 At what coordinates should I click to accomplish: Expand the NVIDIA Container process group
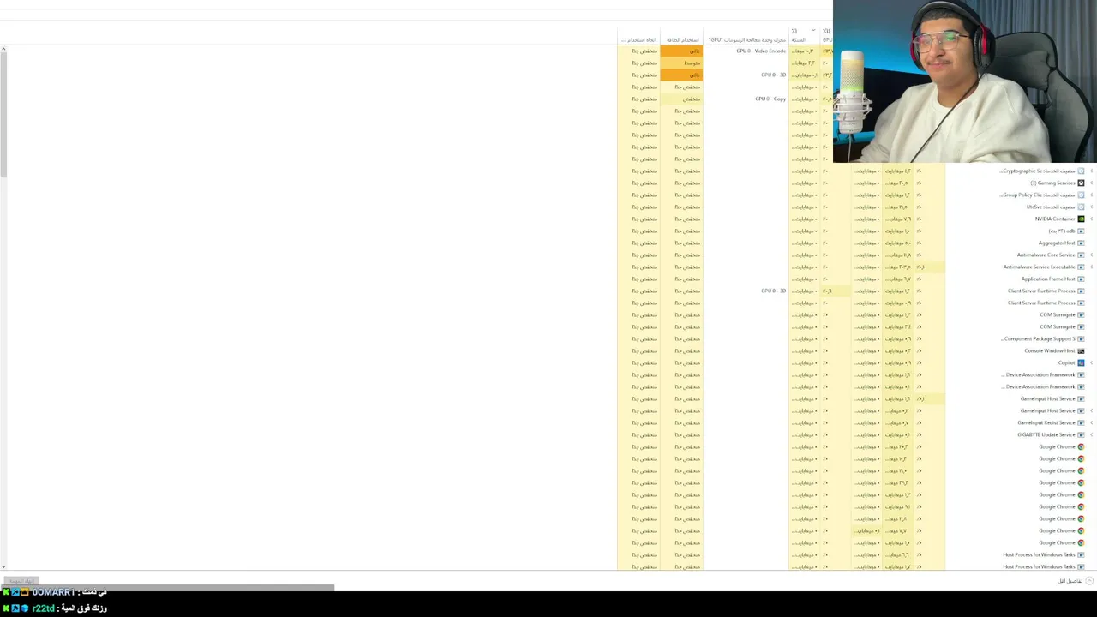point(1092,219)
